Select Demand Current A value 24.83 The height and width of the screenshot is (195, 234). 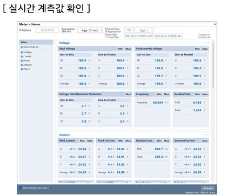[x=197, y=149]
